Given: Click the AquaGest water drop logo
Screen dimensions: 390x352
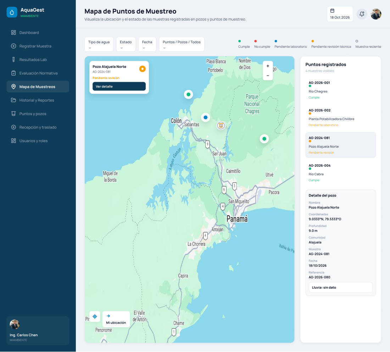Looking at the screenshot, I should point(12,12).
